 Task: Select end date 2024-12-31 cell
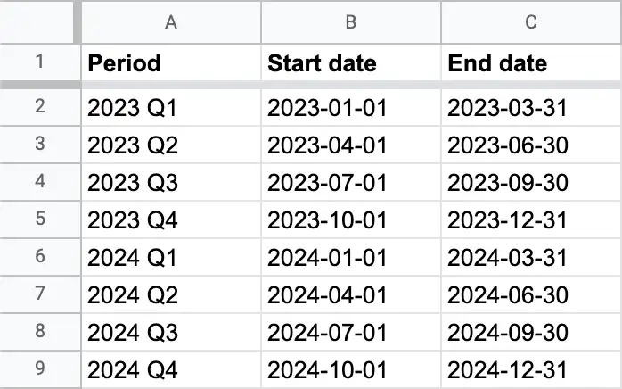(x=531, y=370)
